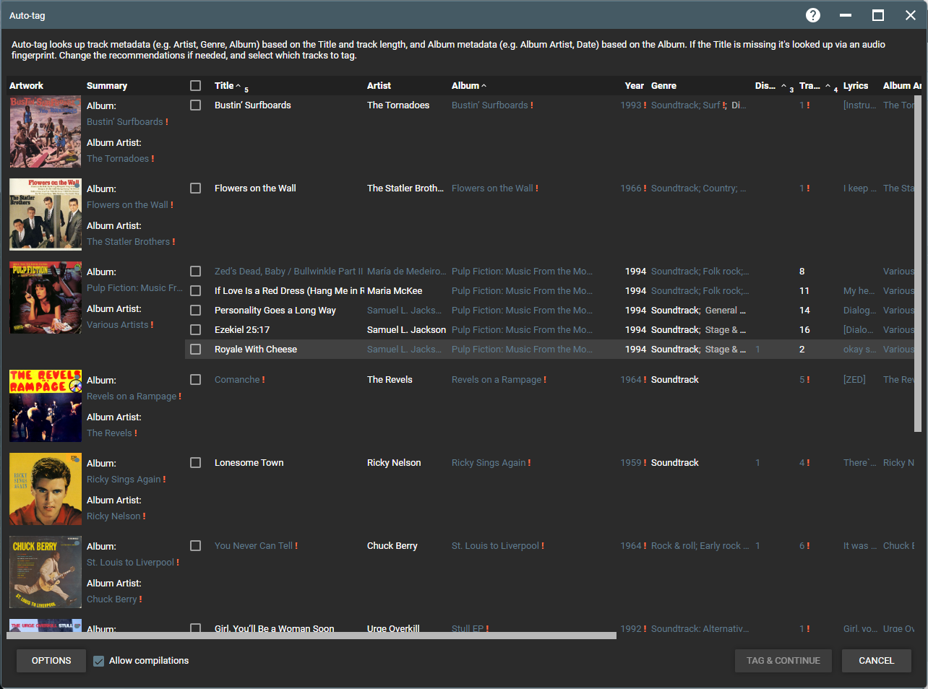Click the Flowers on the Wall artwork
The height and width of the screenshot is (689, 928).
(x=45, y=214)
